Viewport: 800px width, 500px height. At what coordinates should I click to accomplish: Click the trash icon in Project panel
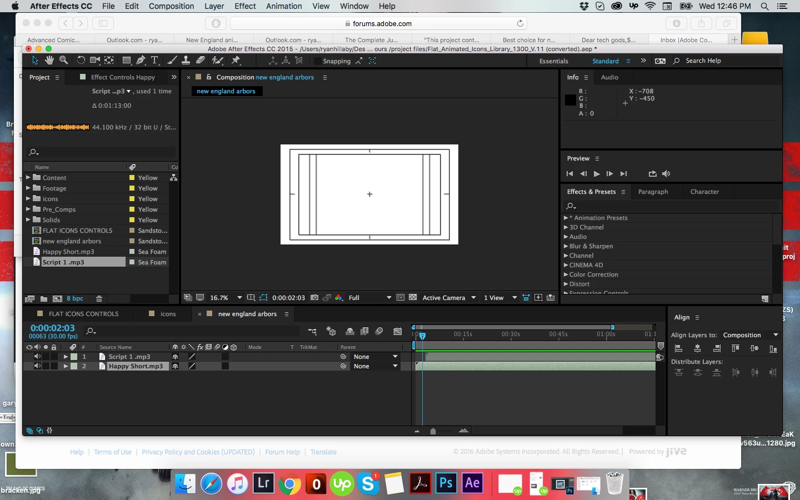tap(99, 299)
